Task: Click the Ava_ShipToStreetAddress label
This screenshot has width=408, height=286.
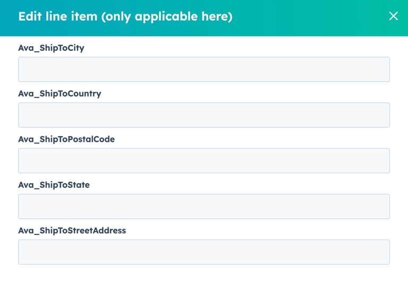Action: 72,231
